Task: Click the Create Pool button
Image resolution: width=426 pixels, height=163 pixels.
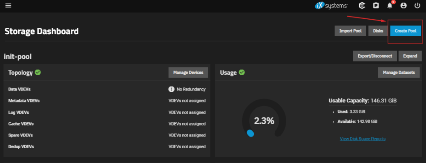Action: [x=406, y=31]
